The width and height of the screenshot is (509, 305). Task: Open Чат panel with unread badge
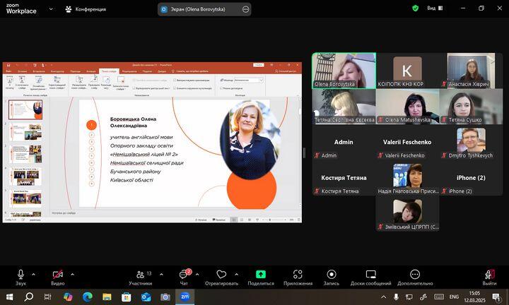pos(184,277)
